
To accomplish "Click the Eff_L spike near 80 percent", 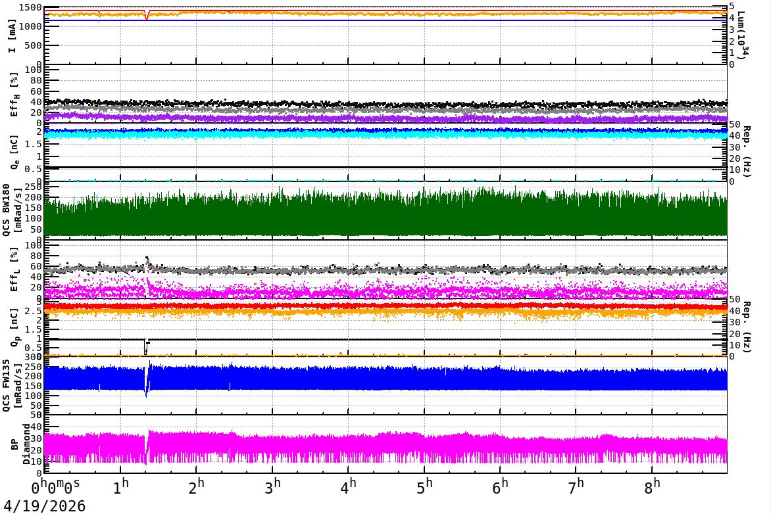I will (x=147, y=258).
